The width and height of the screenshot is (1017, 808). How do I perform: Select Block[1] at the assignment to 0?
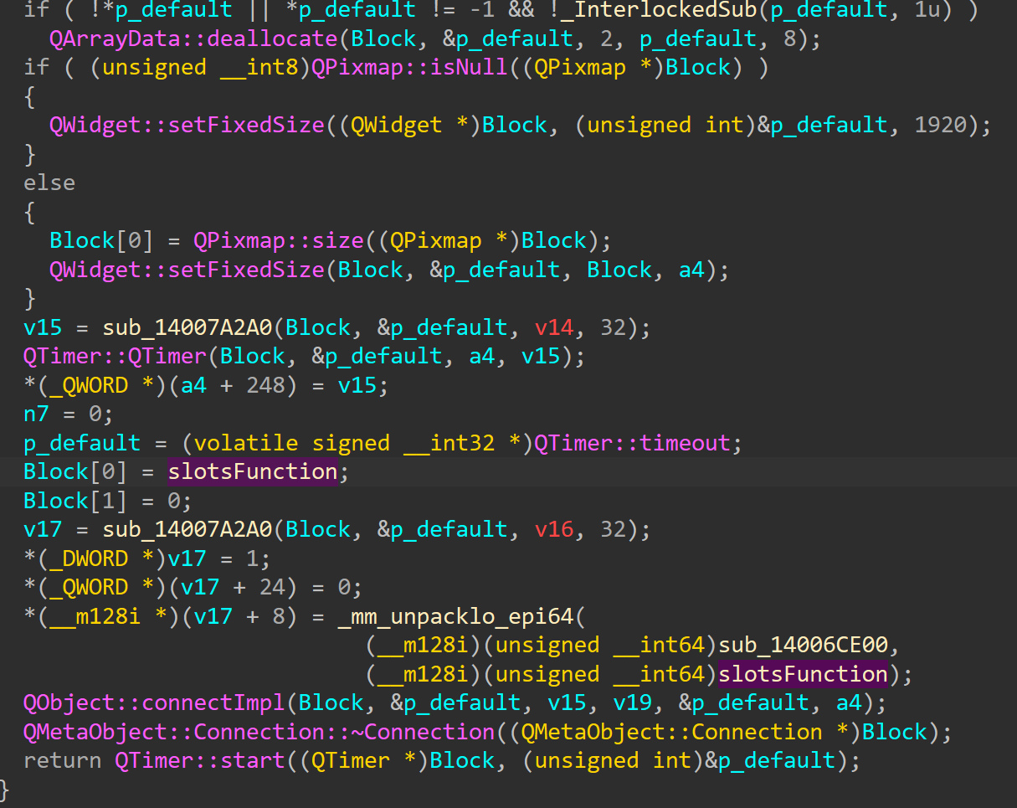(75, 501)
